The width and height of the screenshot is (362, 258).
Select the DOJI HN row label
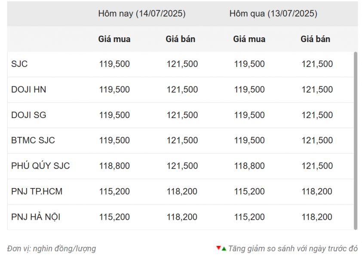coord(29,89)
